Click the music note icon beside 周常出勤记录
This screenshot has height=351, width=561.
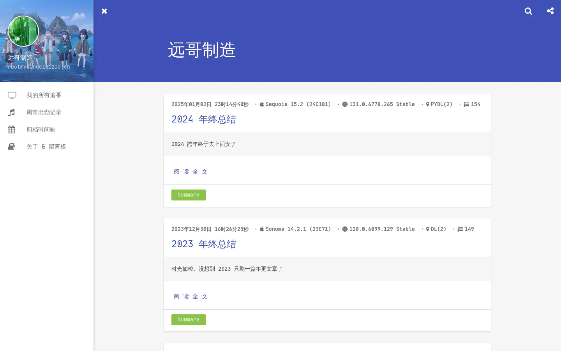tap(11, 112)
